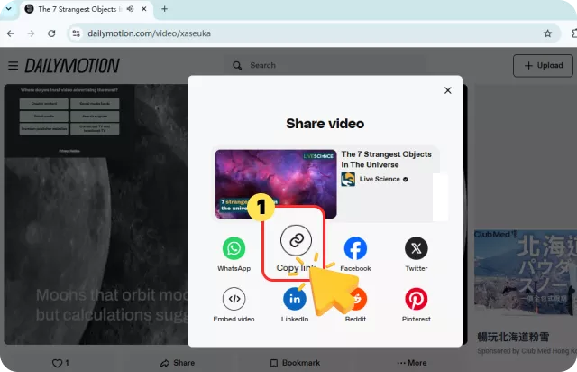Open the Dailymotion hamburger menu
The image size is (577, 372).
click(14, 66)
